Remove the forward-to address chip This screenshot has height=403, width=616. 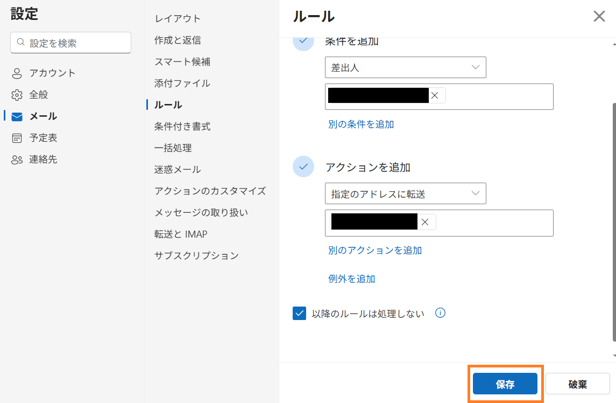tap(425, 222)
